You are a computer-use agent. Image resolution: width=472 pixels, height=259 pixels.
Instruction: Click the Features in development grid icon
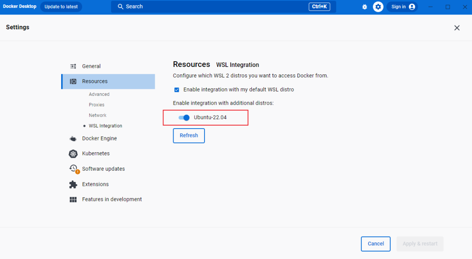tap(73, 199)
